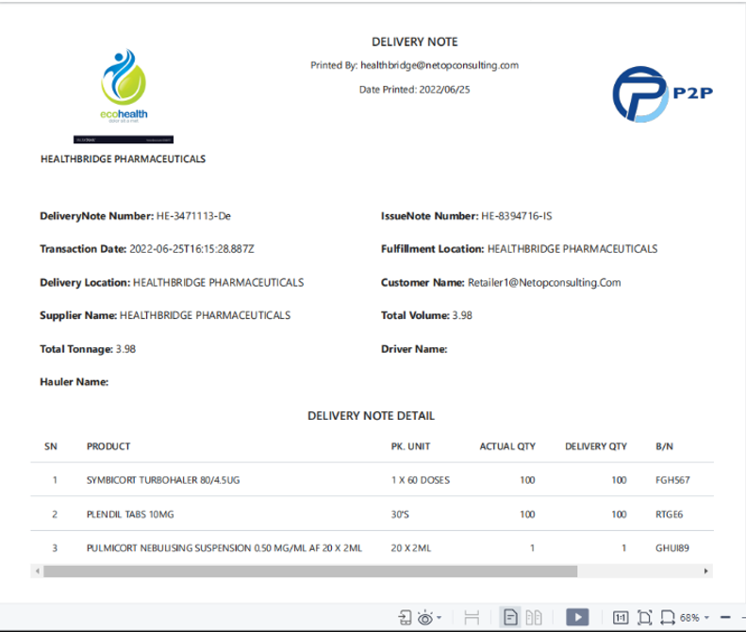Image resolution: width=746 pixels, height=632 pixels.
Task: Click batch number RTGE6
Action: click(669, 514)
